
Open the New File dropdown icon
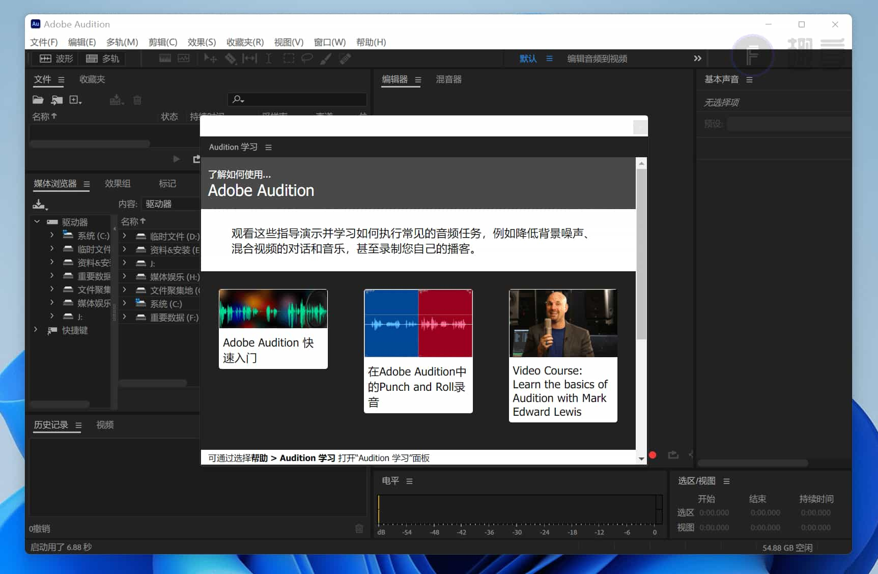coord(75,100)
